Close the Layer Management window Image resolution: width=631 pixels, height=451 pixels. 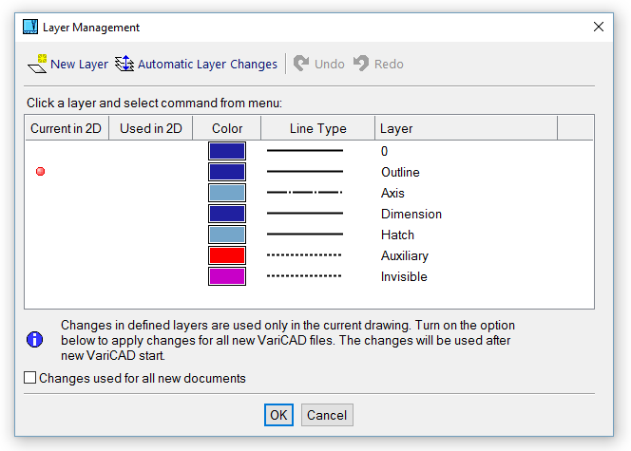pyautogui.click(x=599, y=28)
